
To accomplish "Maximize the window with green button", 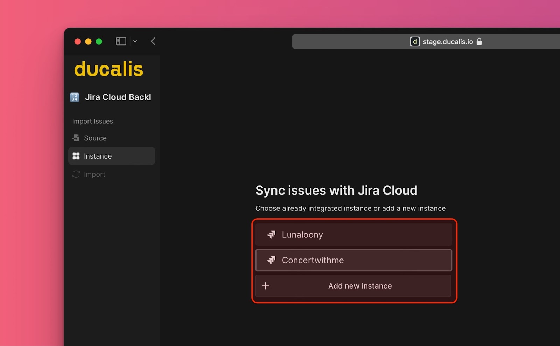I will pyautogui.click(x=99, y=42).
